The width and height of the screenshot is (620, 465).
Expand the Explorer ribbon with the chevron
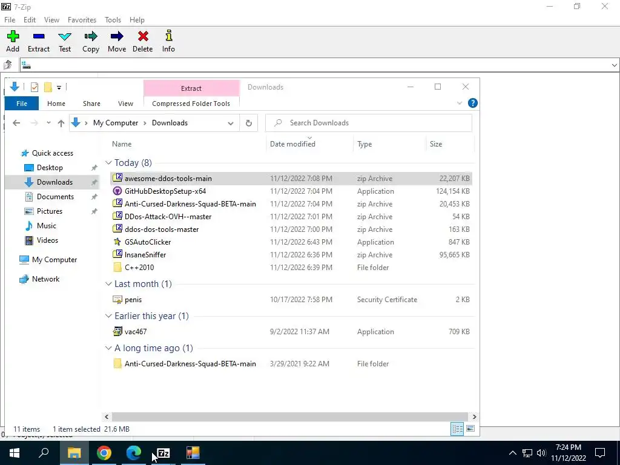pos(460,103)
